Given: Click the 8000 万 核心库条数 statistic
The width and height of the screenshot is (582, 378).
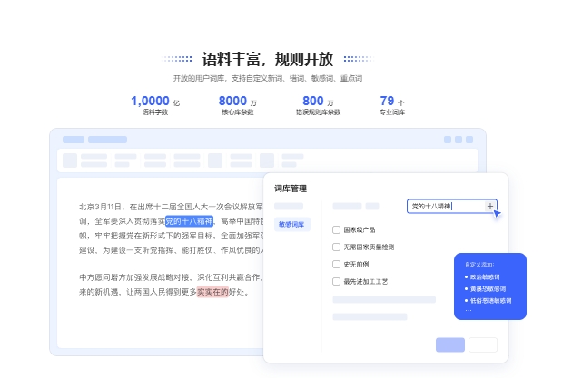Looking at the screenshot, I should (x=237, y=105).
